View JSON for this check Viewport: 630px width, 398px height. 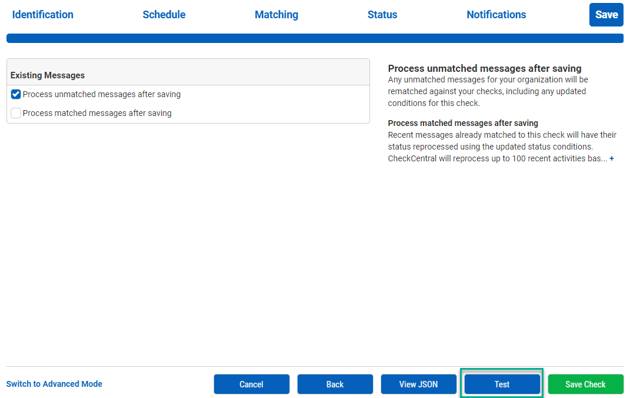418,384
